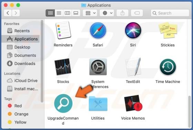Switch to icon view
193x130 pixels.
click(50, 13)
